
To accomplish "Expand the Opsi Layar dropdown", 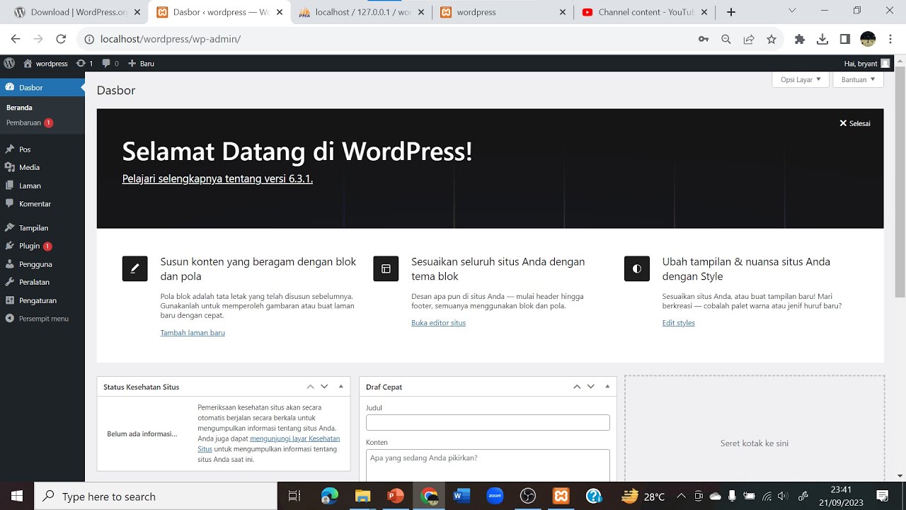I will (x=801, y=79).
